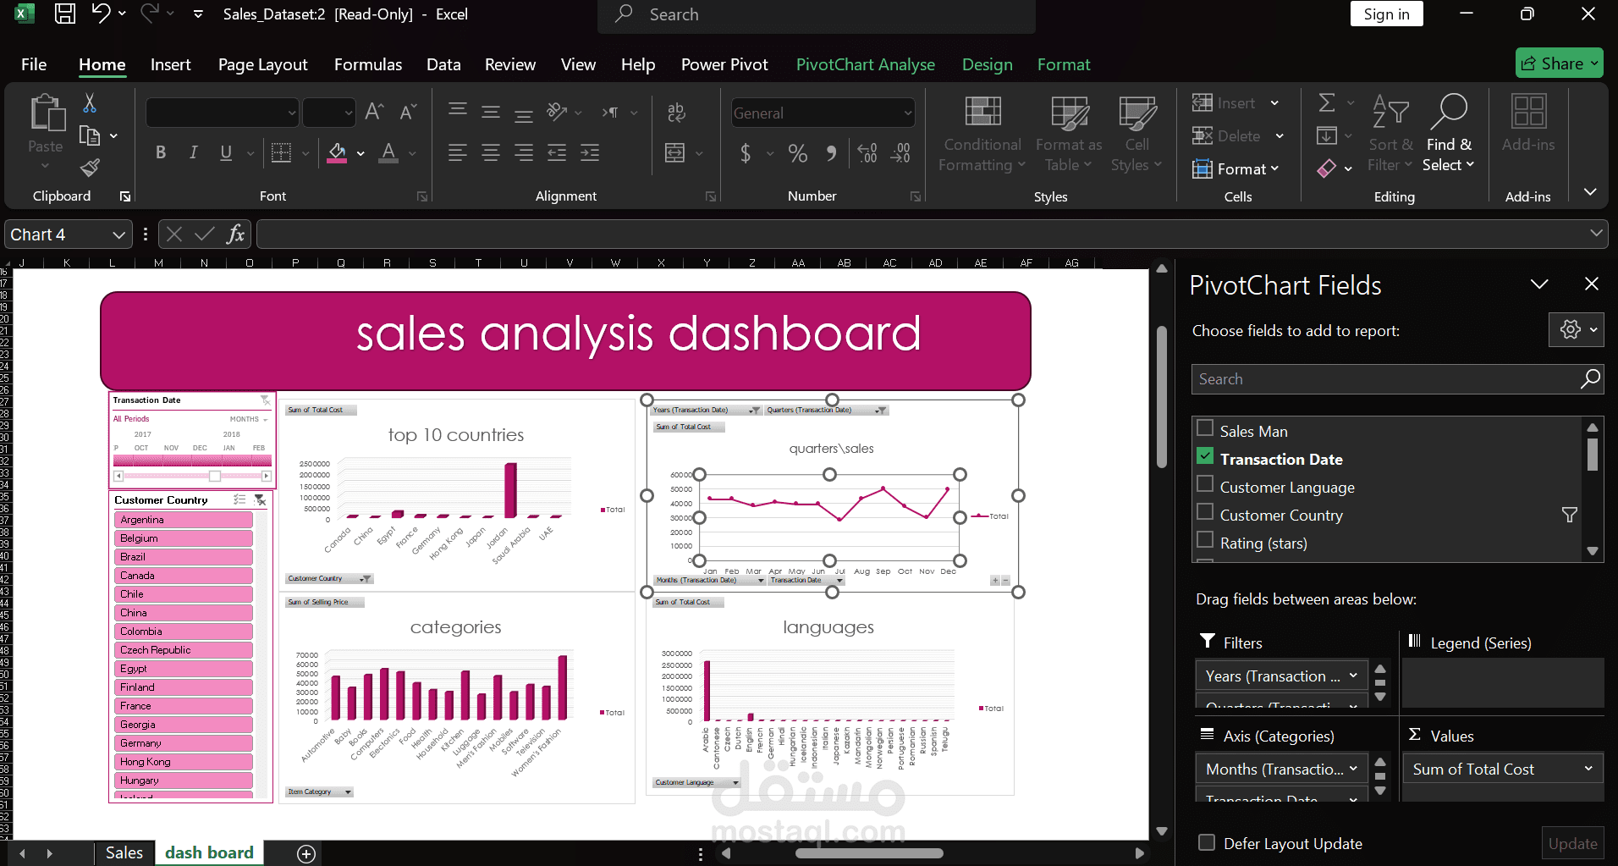Uncheck the Transaction Date field
The height and width of the screenshot is (866, 1618).
[1205, 455]
